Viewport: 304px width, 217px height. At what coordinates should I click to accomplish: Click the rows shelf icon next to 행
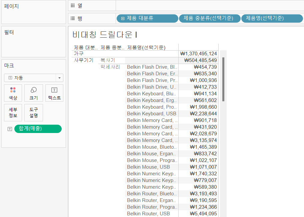tap(73, 18)
